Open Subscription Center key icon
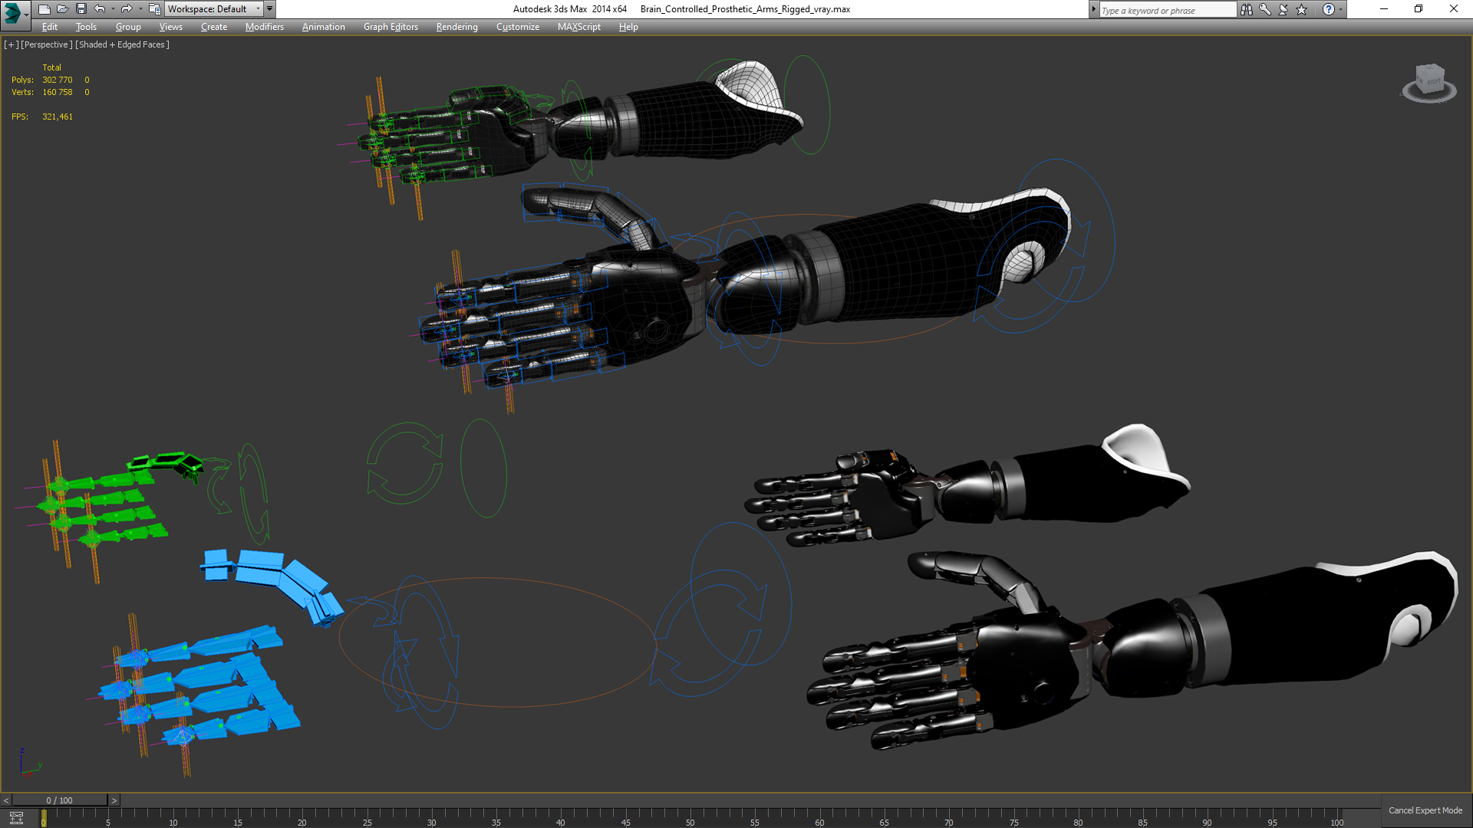Image resolution: width=1473 pixels, height=828 pixels. tap(1265, 10)
